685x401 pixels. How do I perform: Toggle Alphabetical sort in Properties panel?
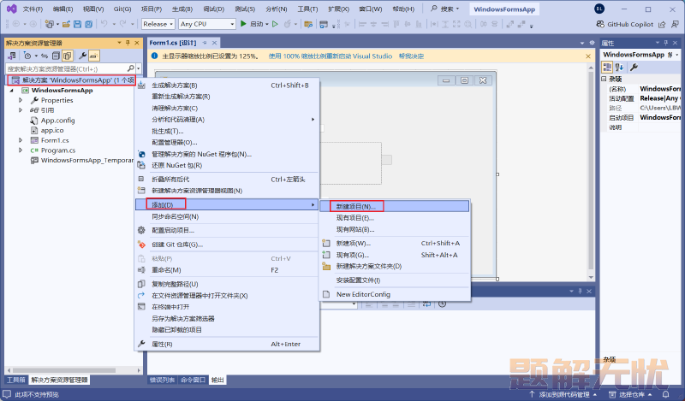pos(619,67)
